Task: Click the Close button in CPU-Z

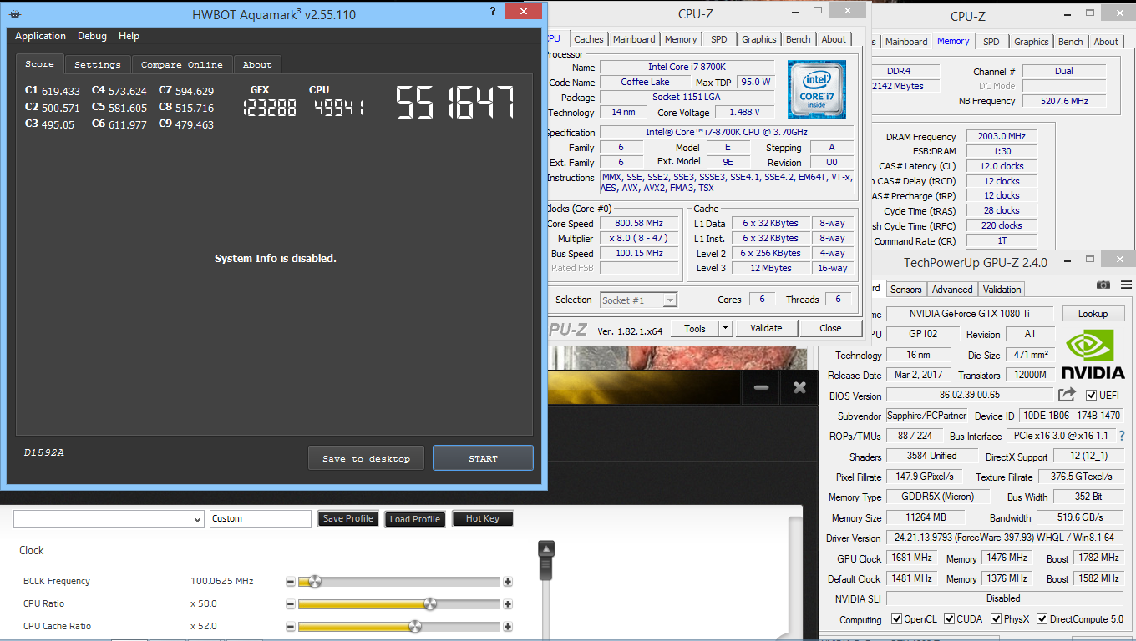Action: [830, 328]
